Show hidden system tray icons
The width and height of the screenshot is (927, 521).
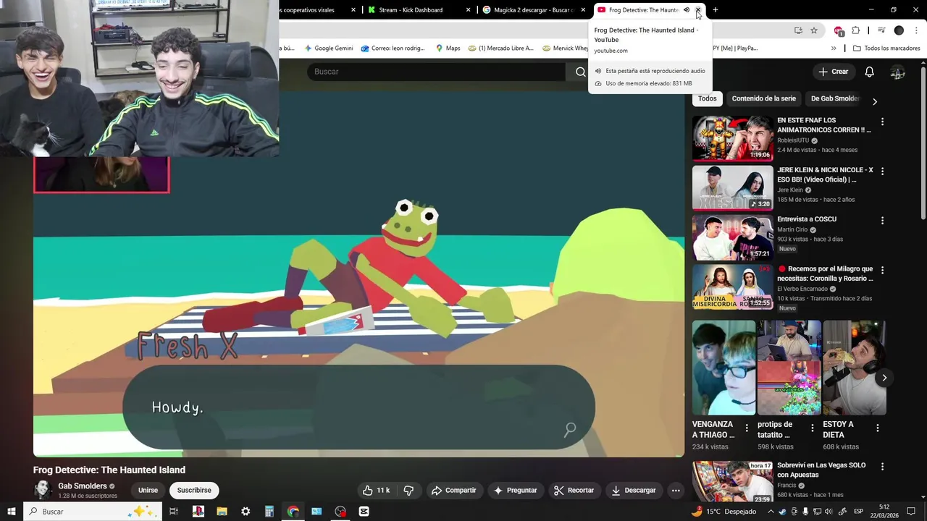[x=771, y=512]
